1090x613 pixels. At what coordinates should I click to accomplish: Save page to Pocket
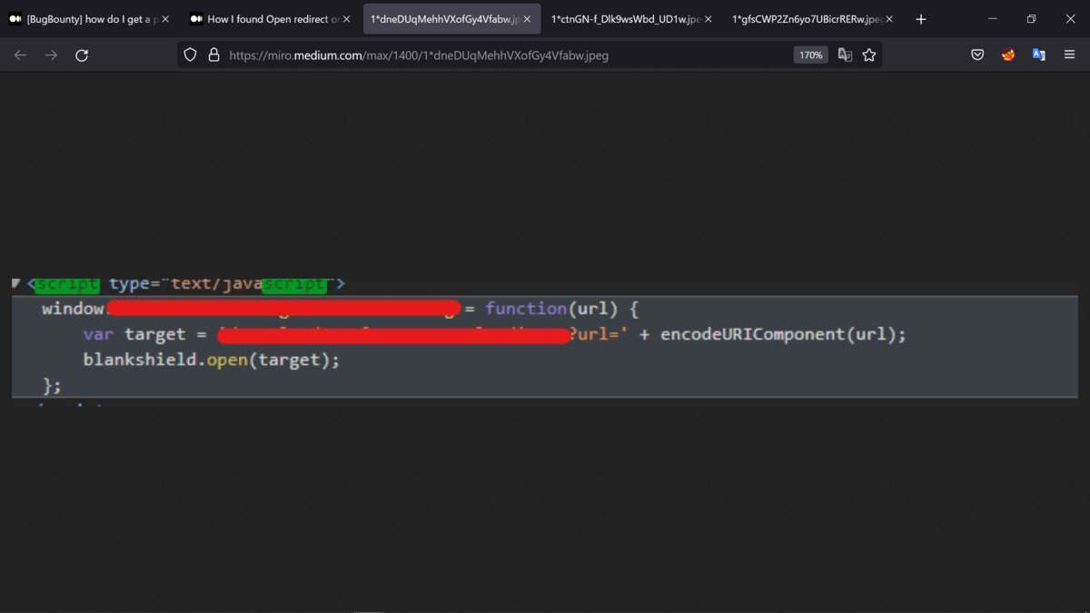[x=977, y=55]
